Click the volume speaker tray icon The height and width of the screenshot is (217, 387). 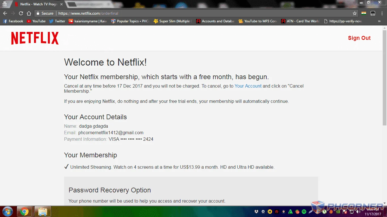[x=358, y=212]
